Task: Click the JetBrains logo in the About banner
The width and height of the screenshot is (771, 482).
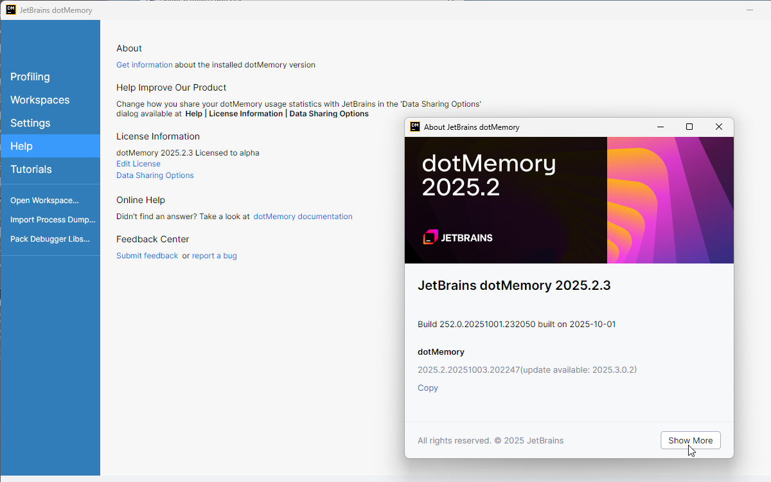Action: 457,237
